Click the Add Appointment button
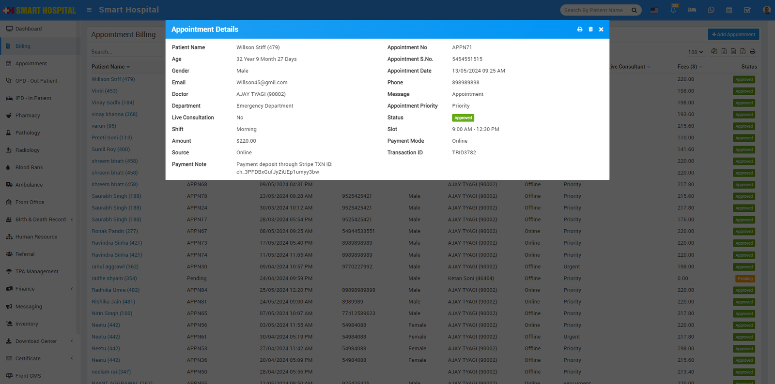Screen dimensions: 775x384 [733, 34]
